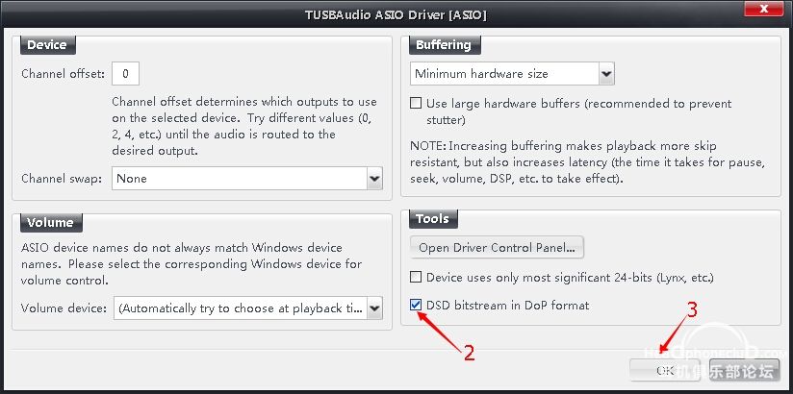Click the Device section header
This screenshot has height=394, width=793.
pos(47,45)
